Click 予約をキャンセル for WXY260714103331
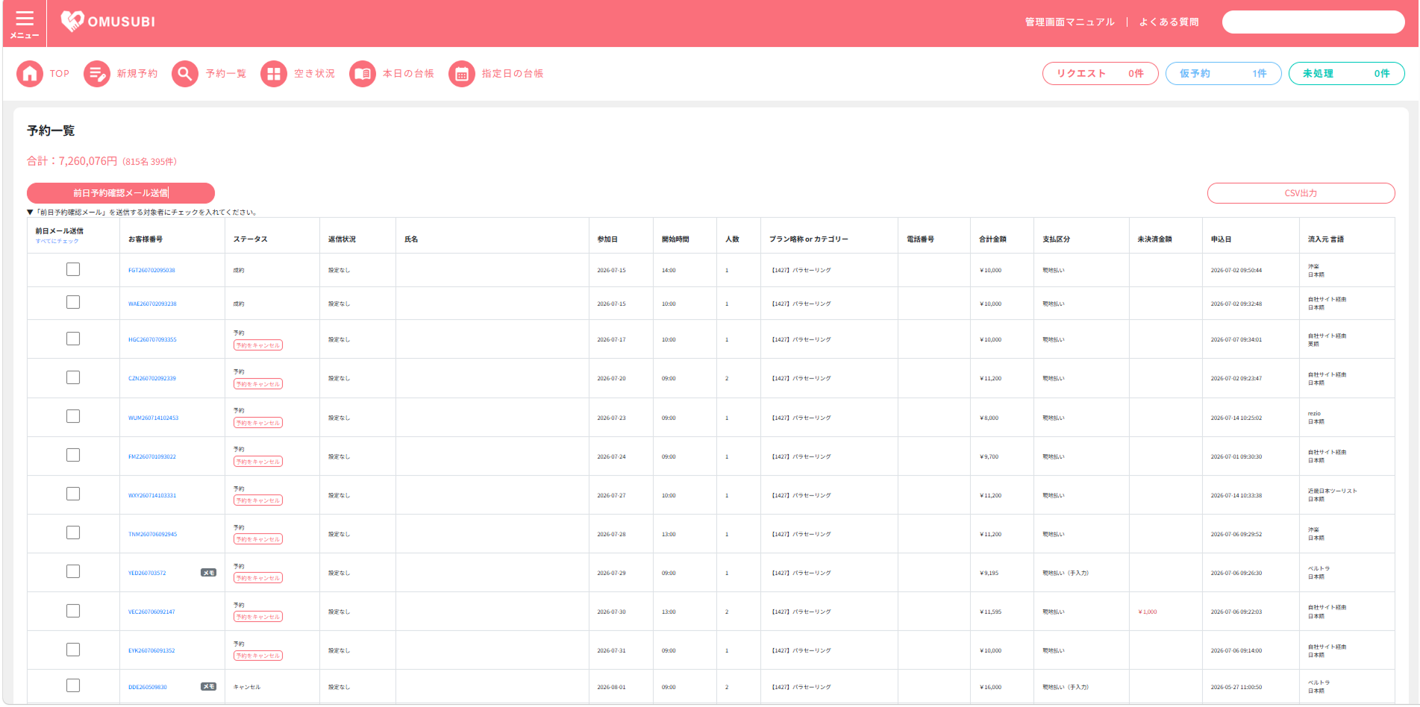 point(258,500)
